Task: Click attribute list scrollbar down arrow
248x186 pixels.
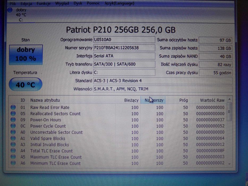Action: coord(229,164)
